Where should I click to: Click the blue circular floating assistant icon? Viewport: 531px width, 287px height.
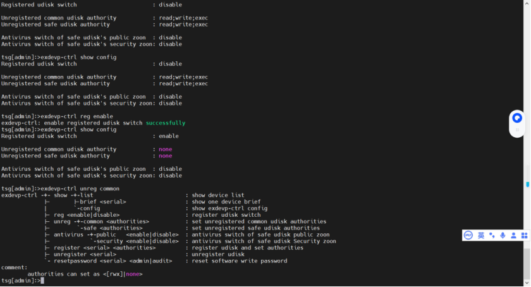517,118
